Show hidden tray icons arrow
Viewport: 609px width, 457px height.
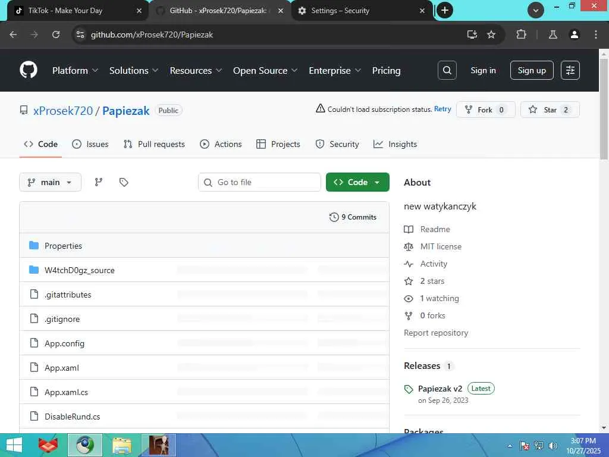pyautogui.click(x=510, y=446)
